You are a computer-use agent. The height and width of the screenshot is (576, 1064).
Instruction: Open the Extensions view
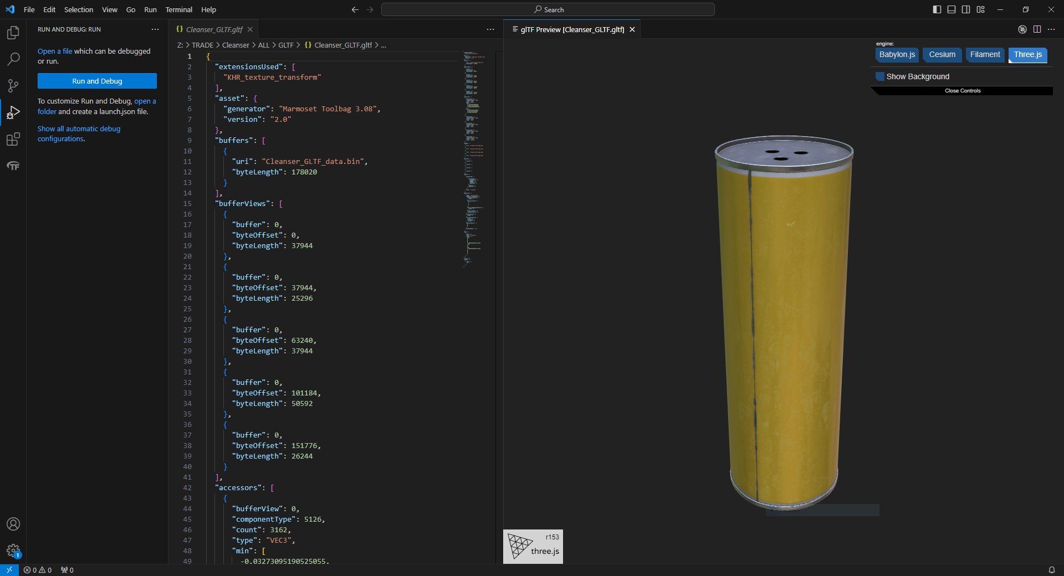click(13, 139)
